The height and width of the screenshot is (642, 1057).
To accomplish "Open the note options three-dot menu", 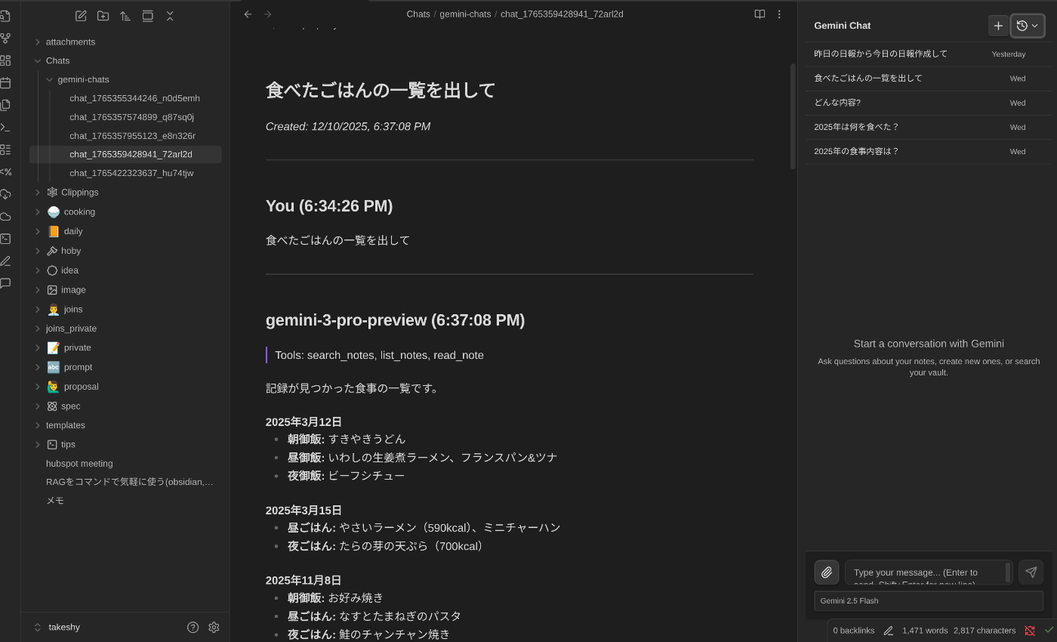I will pos(778,14).
